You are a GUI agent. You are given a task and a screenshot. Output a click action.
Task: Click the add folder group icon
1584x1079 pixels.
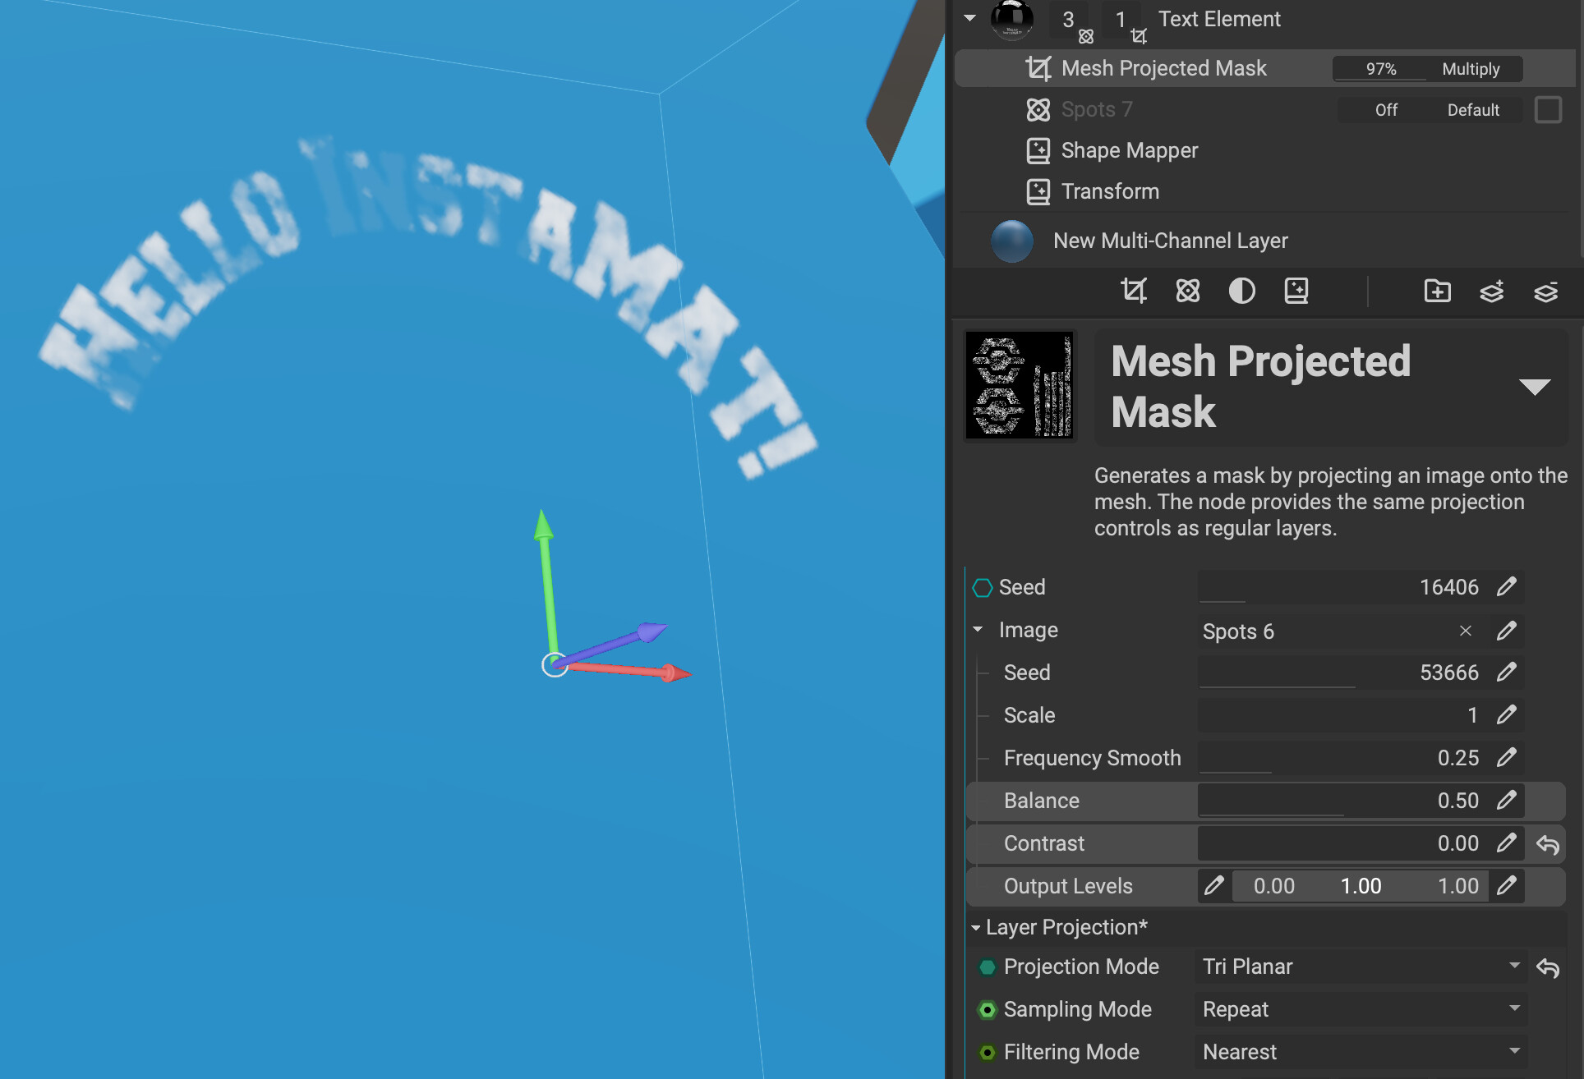click(1437, 291)
